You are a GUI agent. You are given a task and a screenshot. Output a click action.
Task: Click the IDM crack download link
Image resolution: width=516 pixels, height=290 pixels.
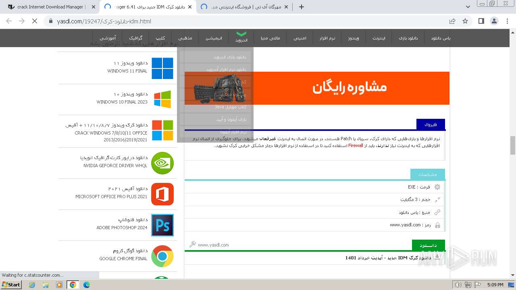(388, 258)
